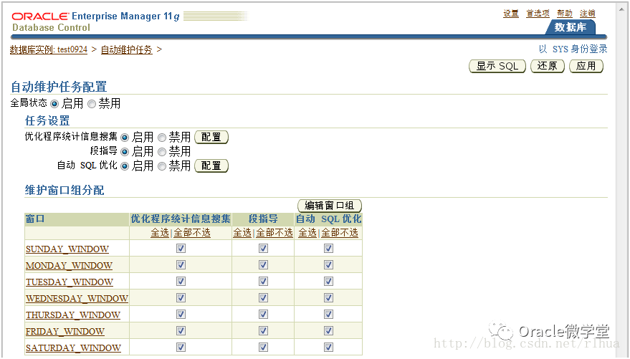Uncheck SUNDAY_WINDOW 优化程序统计信息搜集 checkbox
630x359 pixels.
(x=181, y=249)
